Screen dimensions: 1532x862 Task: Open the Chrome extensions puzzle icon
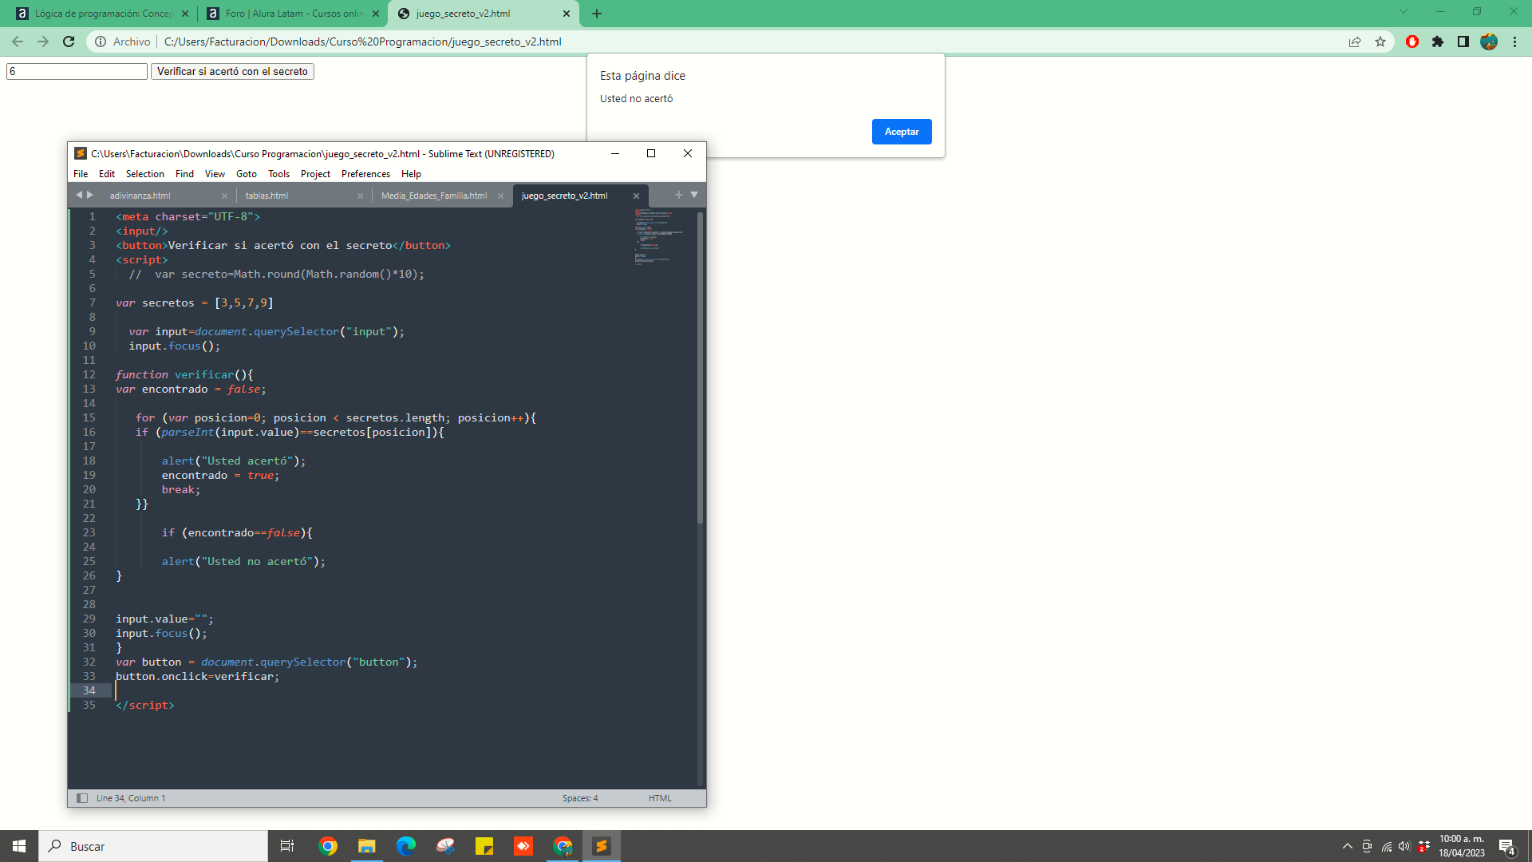click(x=1438, y=42)
